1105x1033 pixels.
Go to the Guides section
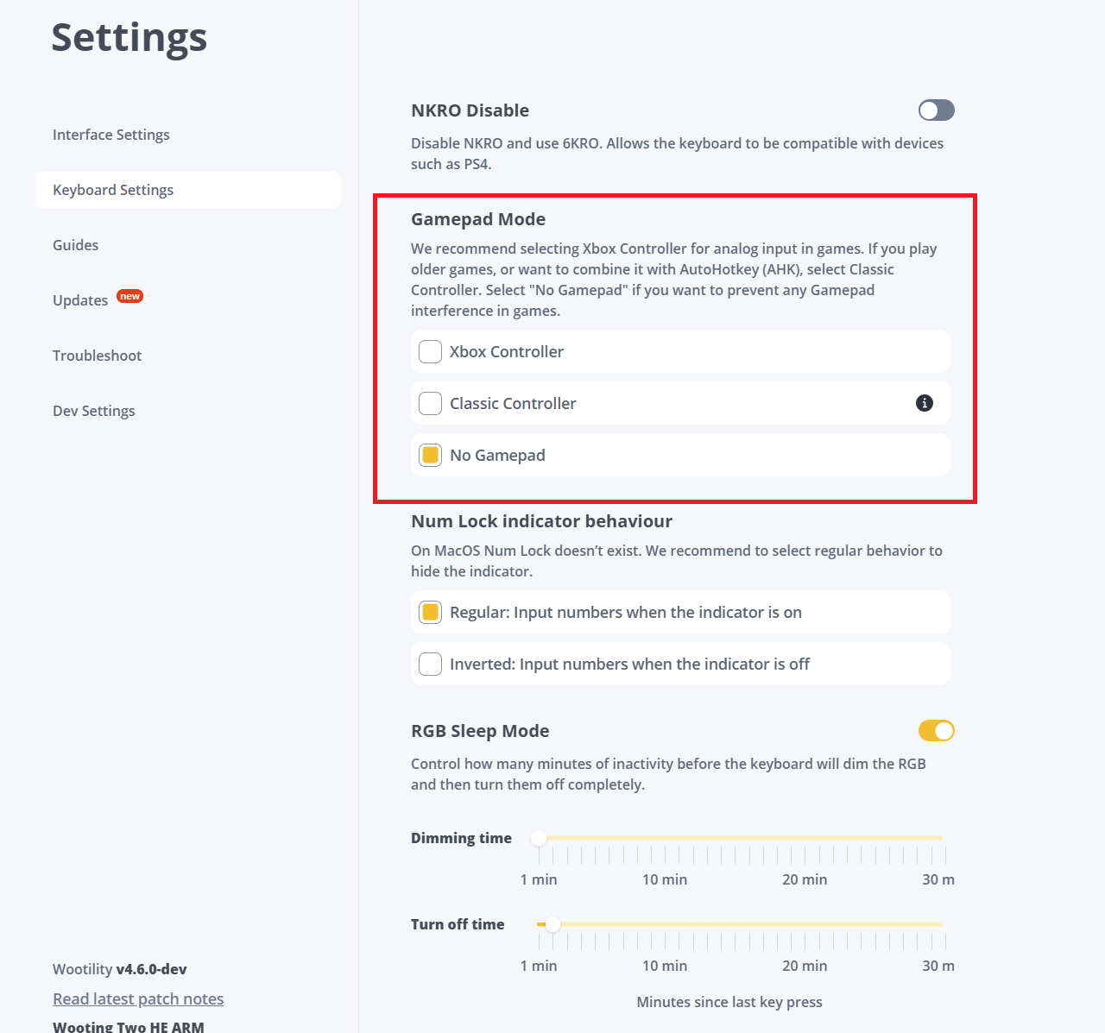point(75,245)
